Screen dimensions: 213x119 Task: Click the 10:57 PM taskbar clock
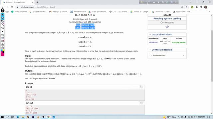[201, 117]
